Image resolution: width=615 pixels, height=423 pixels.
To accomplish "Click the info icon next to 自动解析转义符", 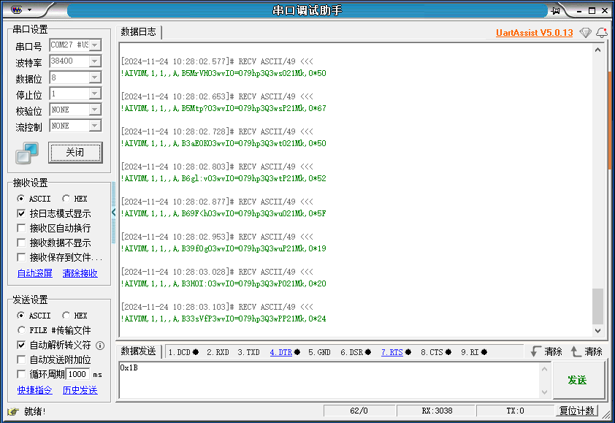I will (x=100, y=346).
